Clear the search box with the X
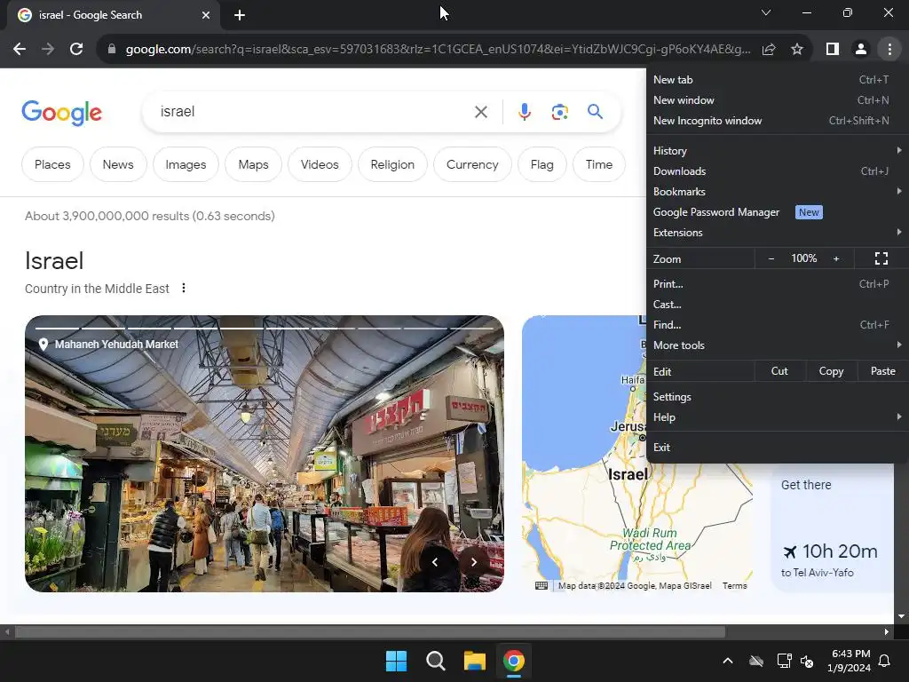The height and width of the screenshot is (682, 909). pyautogui.click(x=481, y=112)
